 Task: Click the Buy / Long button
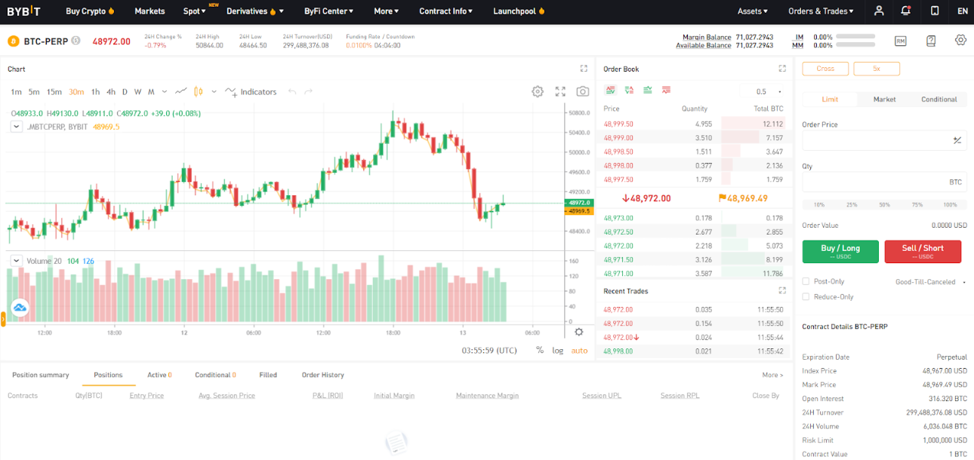click(840, 251)
